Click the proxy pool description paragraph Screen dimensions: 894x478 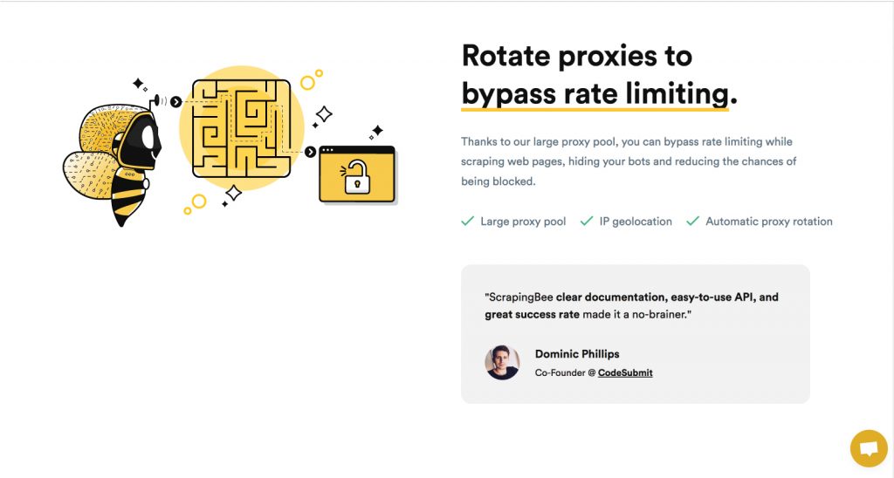click(629, 161)
